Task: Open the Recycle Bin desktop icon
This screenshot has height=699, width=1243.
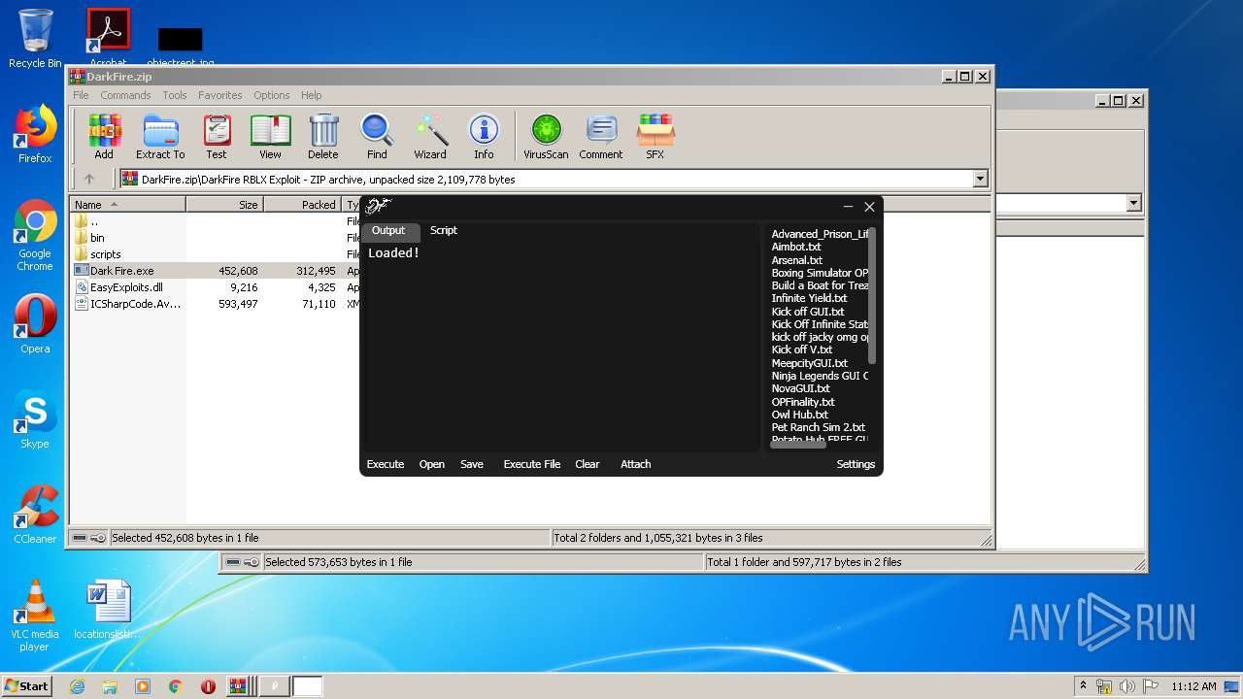Action: (35, 39)
